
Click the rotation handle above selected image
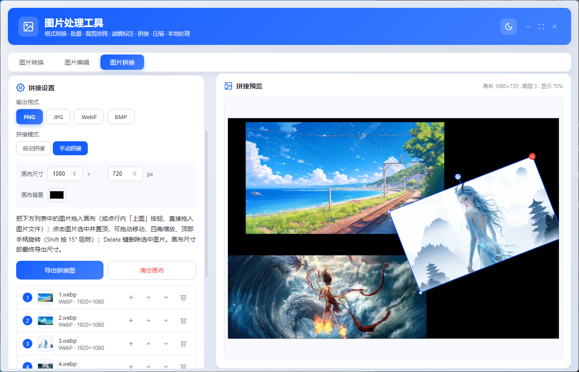pyautogui.click(x=458, y=177)
